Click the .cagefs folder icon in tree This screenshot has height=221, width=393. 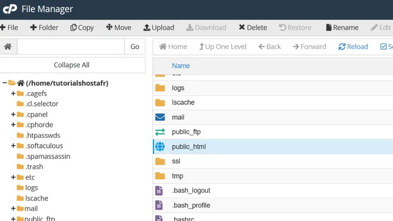tap(20, 93)
